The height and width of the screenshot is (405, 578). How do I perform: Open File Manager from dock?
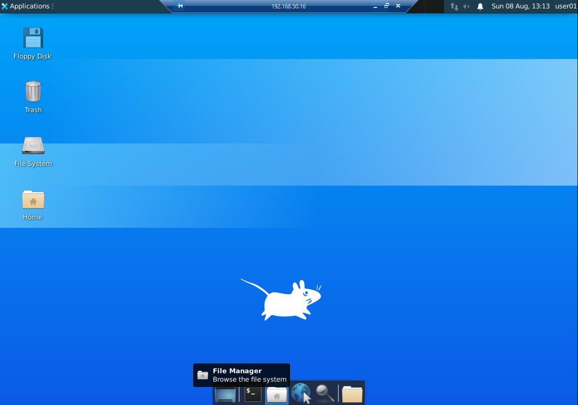tap(276, 395)
